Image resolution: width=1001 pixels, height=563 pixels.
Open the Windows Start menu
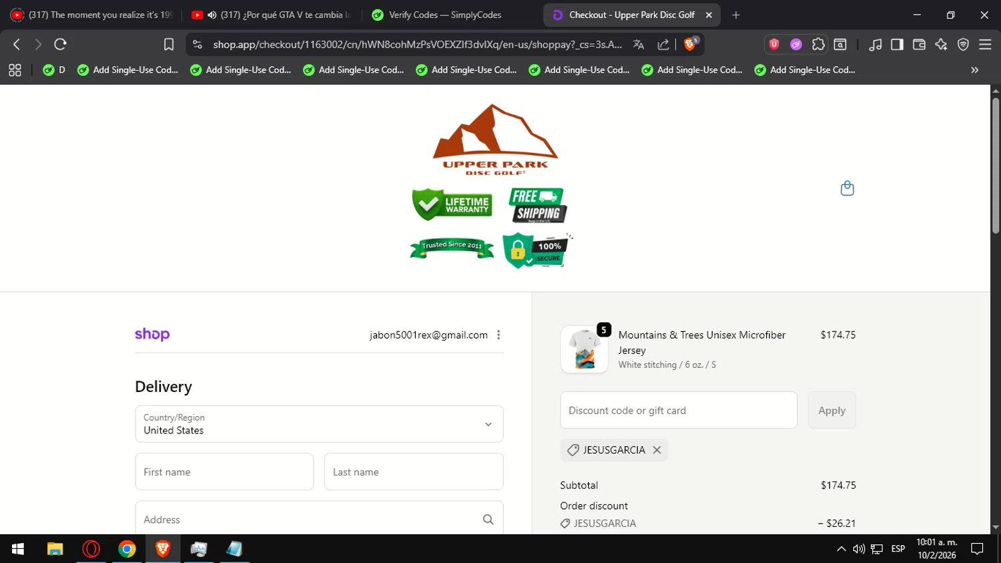pos(18,549)
